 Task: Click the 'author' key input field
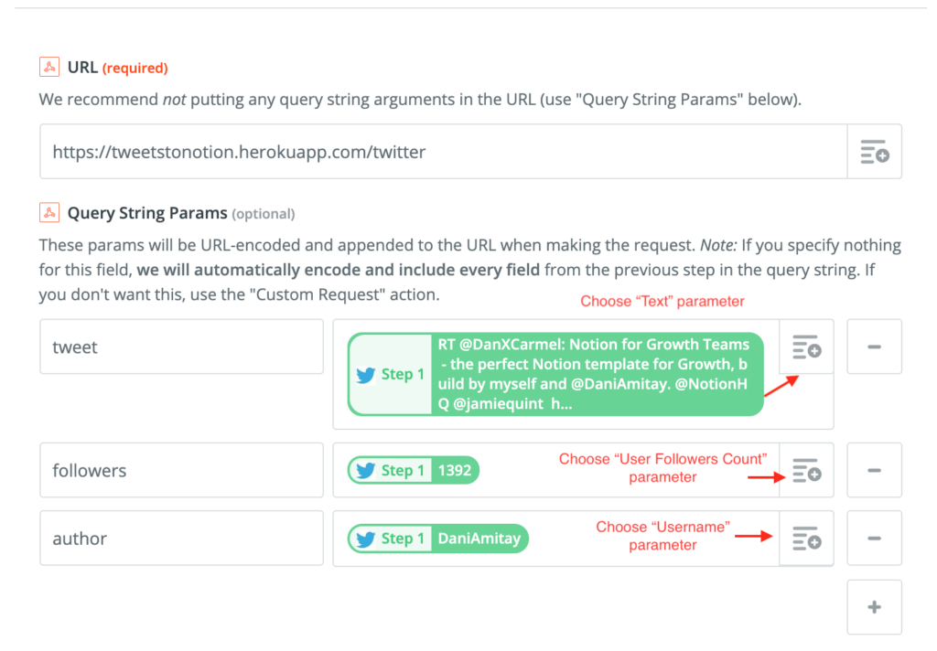click(x=181, y=539)
